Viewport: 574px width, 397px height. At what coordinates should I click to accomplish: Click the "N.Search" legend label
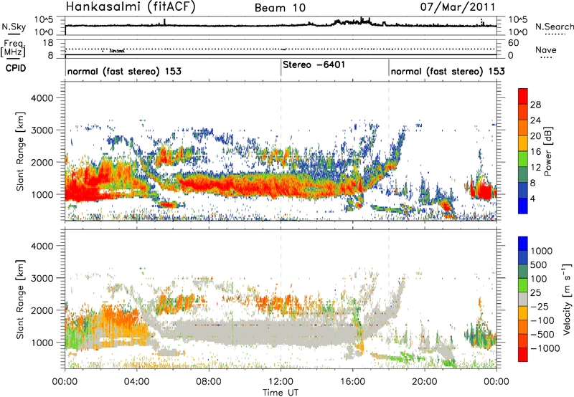pyautogui.click(x=554, y=27)
